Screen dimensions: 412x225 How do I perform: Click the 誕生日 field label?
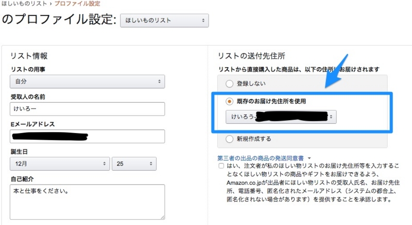(x=19, y=152)
